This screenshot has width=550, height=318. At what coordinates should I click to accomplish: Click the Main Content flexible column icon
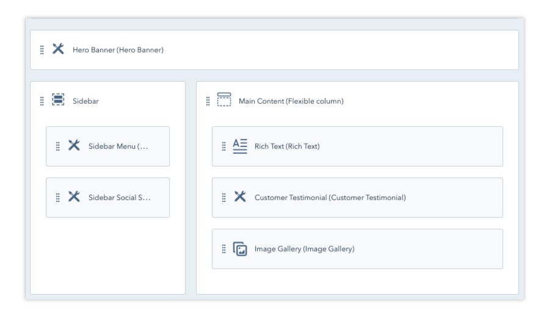tap(224, 100)
